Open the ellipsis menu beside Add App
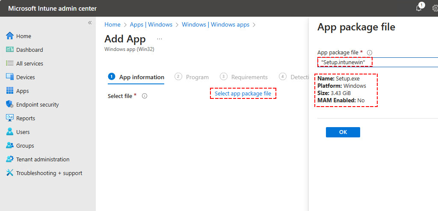 pyautogui.click(x=160, y=39)
